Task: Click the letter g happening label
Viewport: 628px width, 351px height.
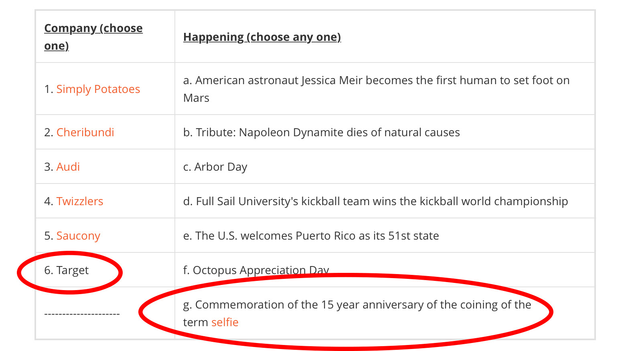Action: pyautogui.click(x=187, y=305)
